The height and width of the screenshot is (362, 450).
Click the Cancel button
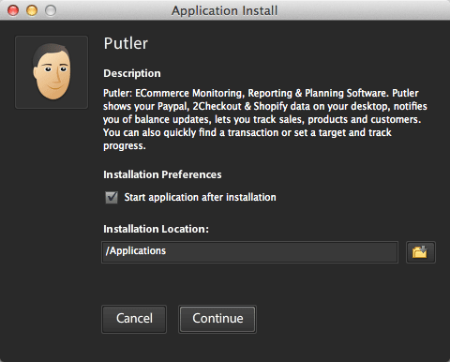(134, 319)
